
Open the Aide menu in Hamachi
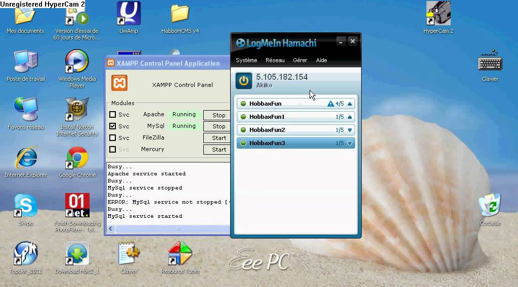point(321,60)
